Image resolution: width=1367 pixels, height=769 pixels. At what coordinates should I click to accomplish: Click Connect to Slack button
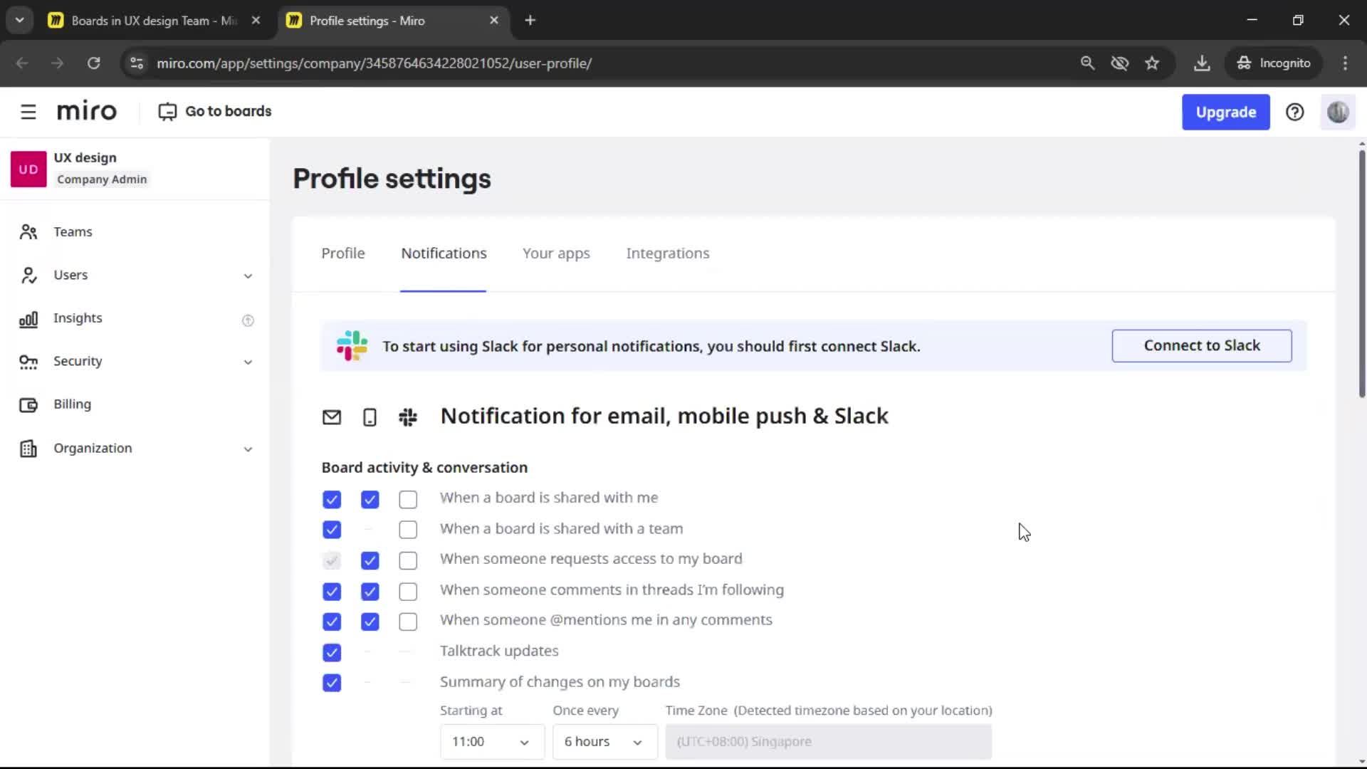(x=1202, y=346)
